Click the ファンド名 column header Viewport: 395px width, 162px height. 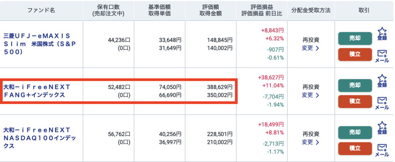coord(41,10)
